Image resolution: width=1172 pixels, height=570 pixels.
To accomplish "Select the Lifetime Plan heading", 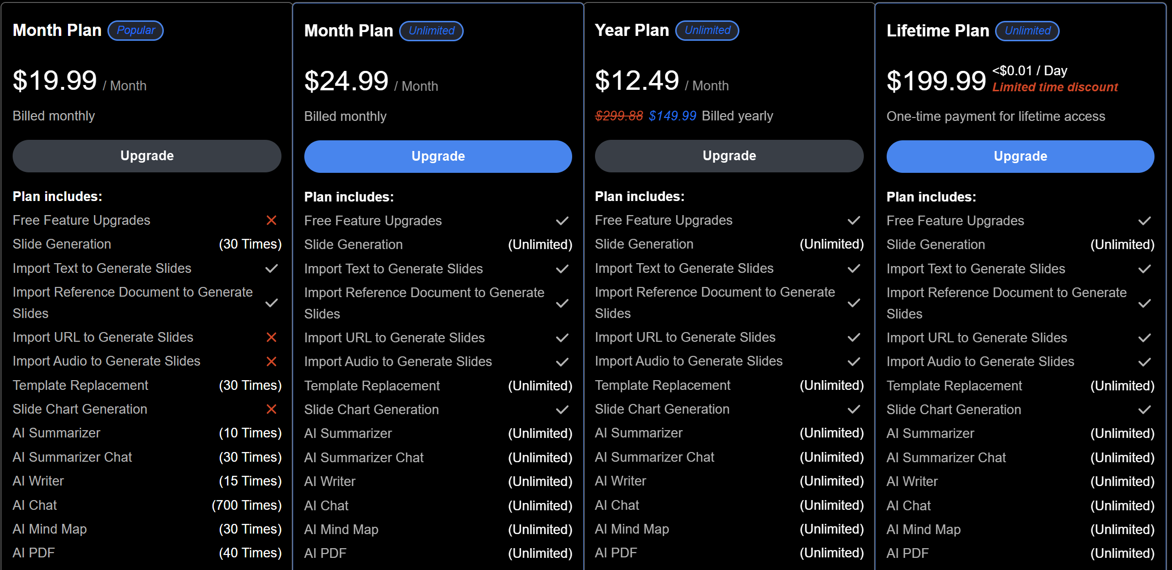I will [938, 30].
